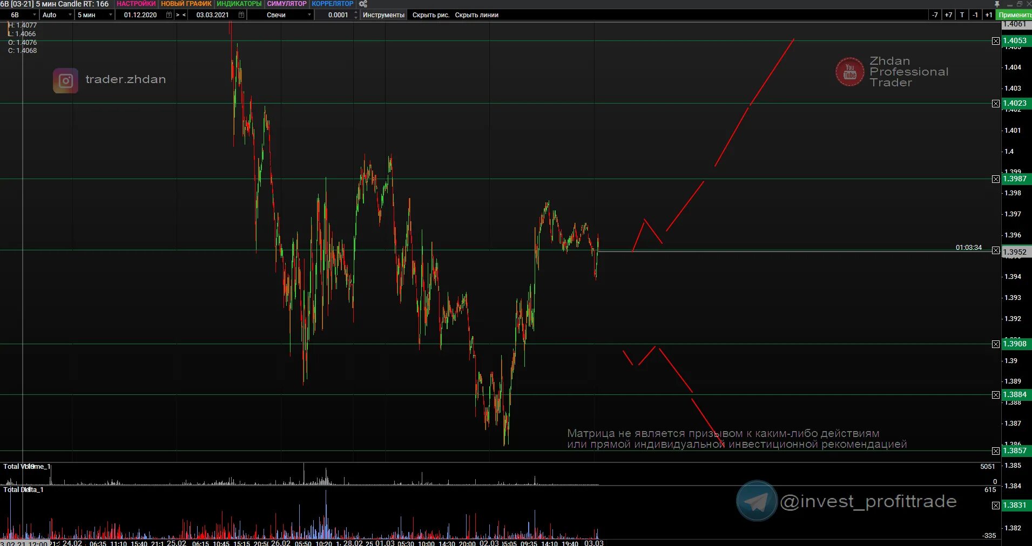
Task: Remove the 1.3831 price level via its X icon
Action: pos(996,506)
